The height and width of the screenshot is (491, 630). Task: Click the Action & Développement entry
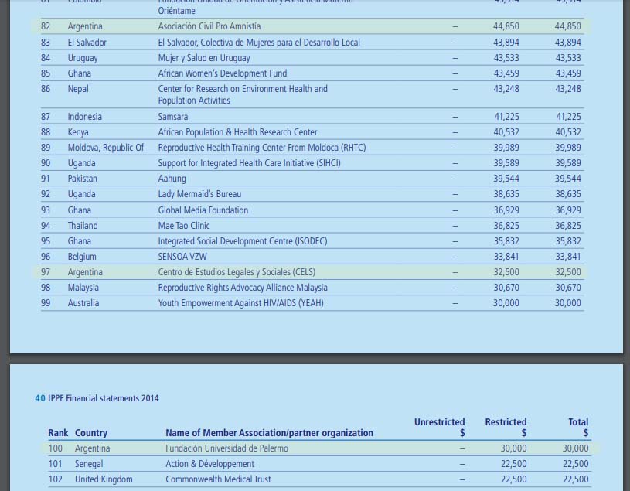209,464
